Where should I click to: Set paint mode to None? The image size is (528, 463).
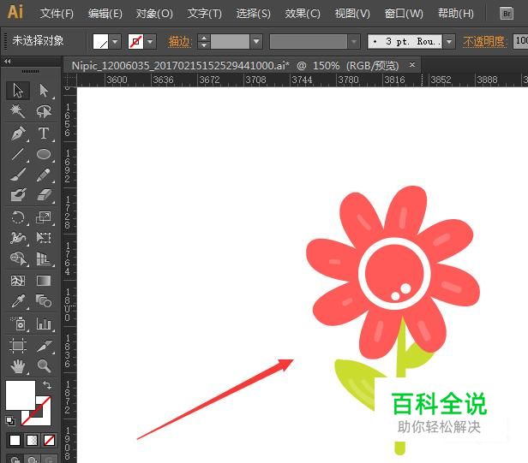point(49,440)
